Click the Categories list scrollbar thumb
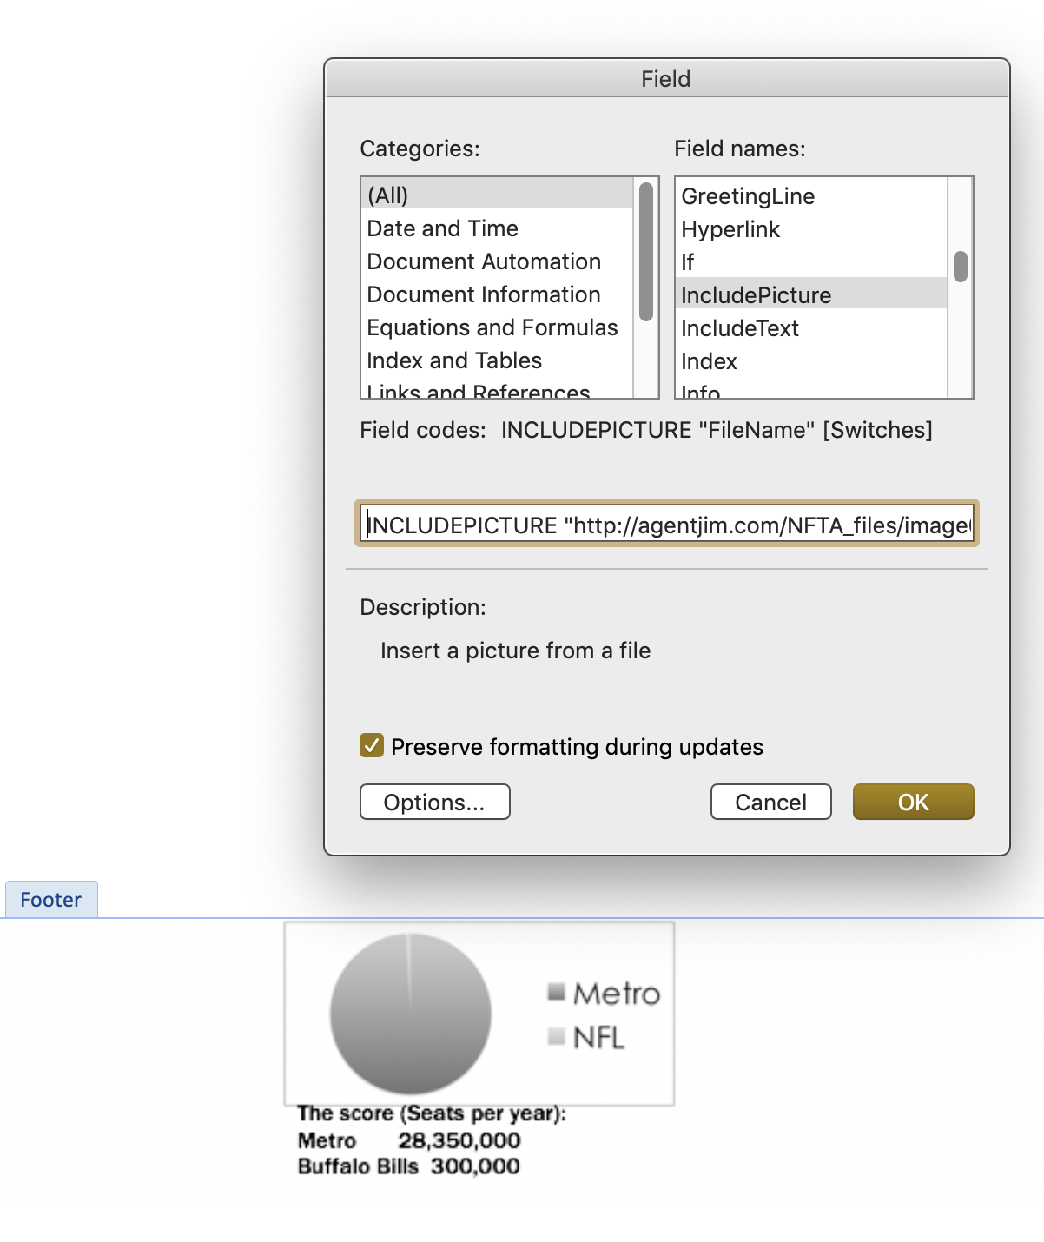Screen dimensions: 1044x1242 tap(645, 252)
